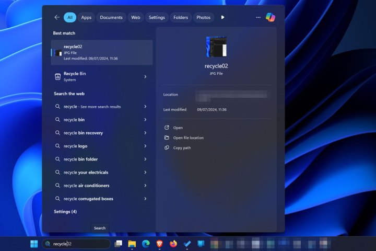Open Microsoft Edge from the taskbar
376x251 pixels.
146,244
